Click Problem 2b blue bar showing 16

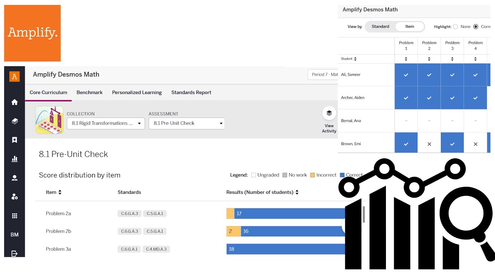(292, 231)
